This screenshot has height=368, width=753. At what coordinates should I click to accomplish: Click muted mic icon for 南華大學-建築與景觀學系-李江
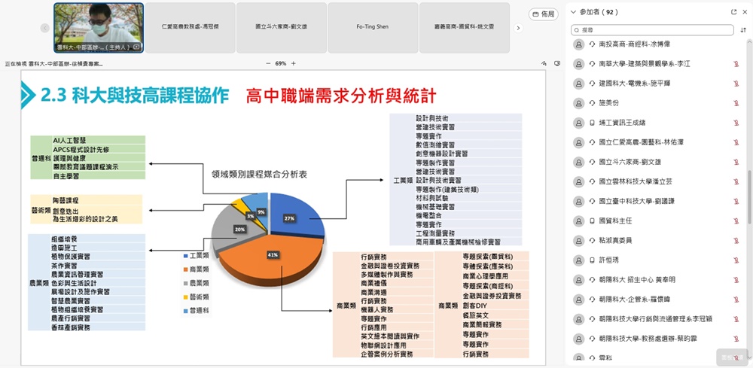[x=736, y=64]
